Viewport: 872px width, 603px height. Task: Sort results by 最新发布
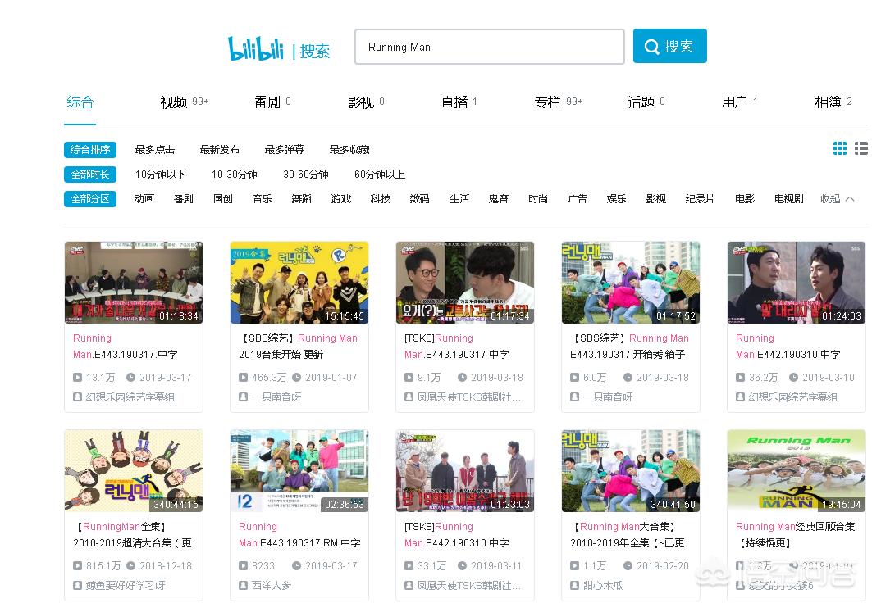[x=220, y=149]
